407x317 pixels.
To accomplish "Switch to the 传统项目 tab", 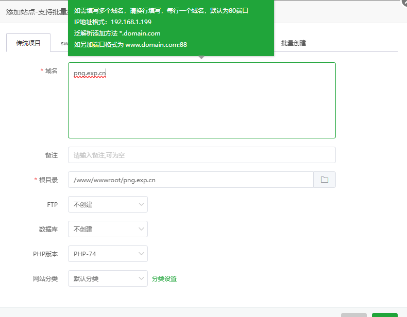I will 28,43.
